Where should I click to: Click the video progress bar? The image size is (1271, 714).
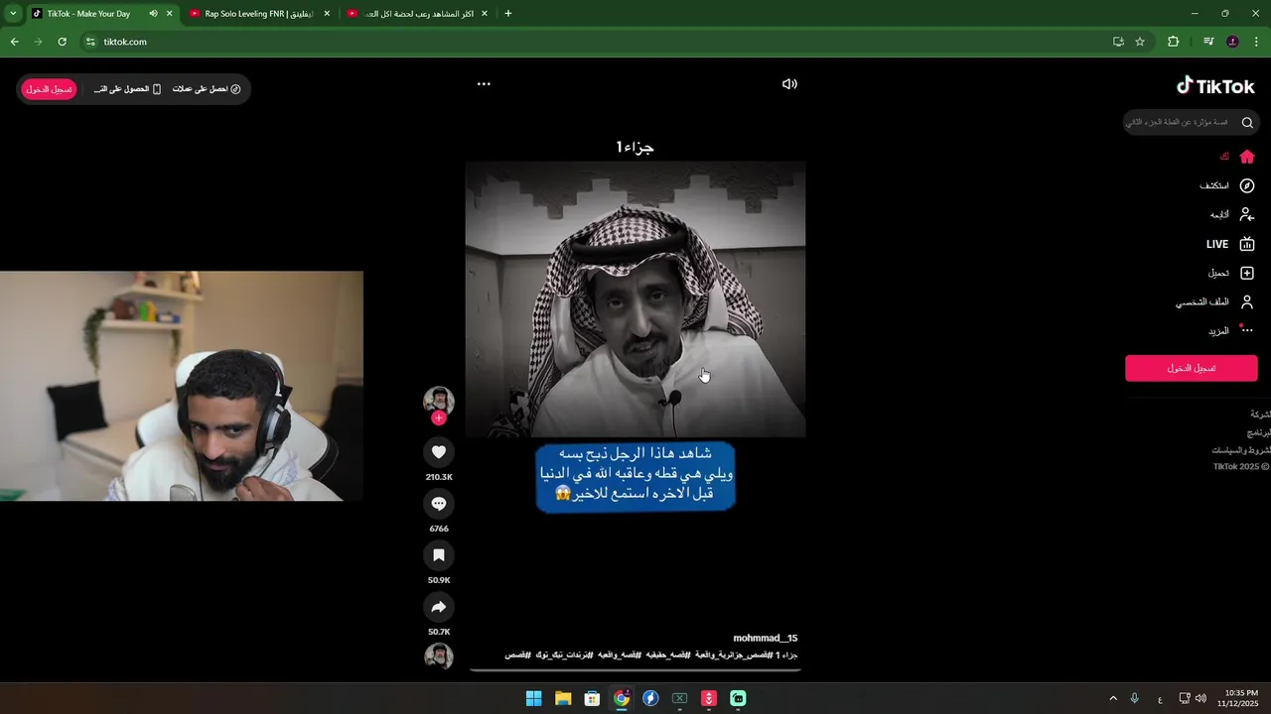tap(635, 669)
